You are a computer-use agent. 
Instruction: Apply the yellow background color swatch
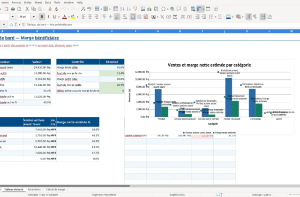73,17
